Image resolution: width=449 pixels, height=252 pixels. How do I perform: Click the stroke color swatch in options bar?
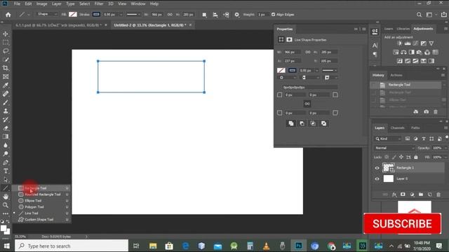tap(96, 14)
